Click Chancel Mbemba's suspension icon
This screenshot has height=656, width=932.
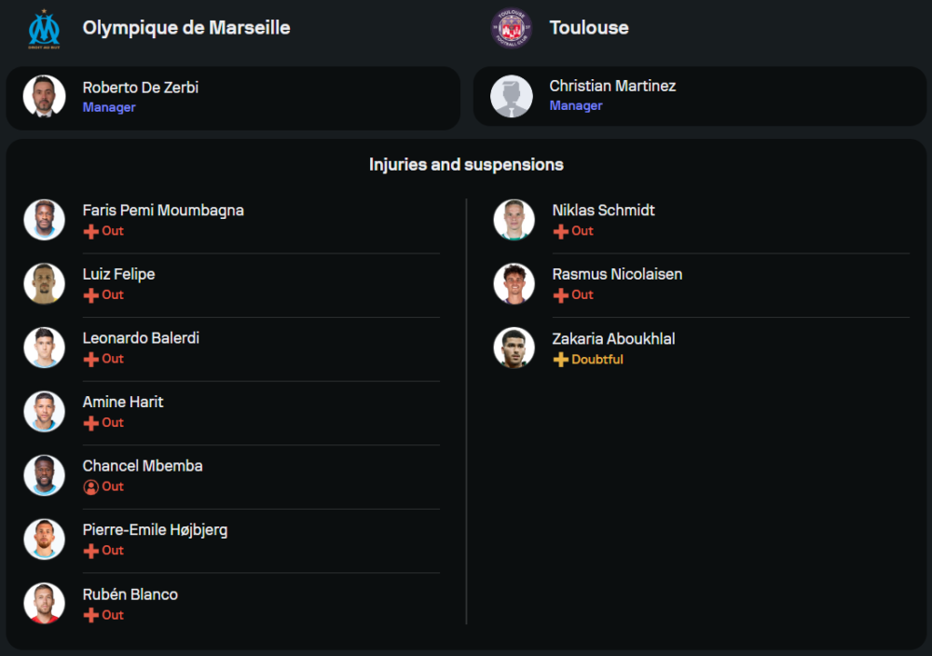pos(90,486)
